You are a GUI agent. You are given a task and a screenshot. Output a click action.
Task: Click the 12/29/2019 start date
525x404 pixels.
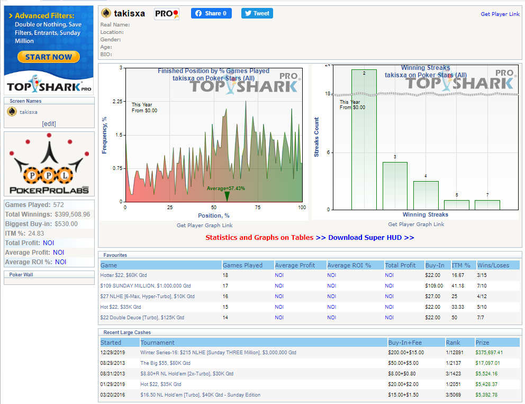113,353
